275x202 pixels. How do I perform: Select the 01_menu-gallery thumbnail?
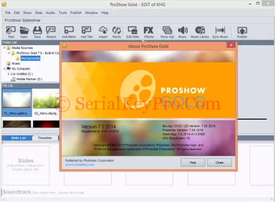pyautogui.click(x=17, y=102)
